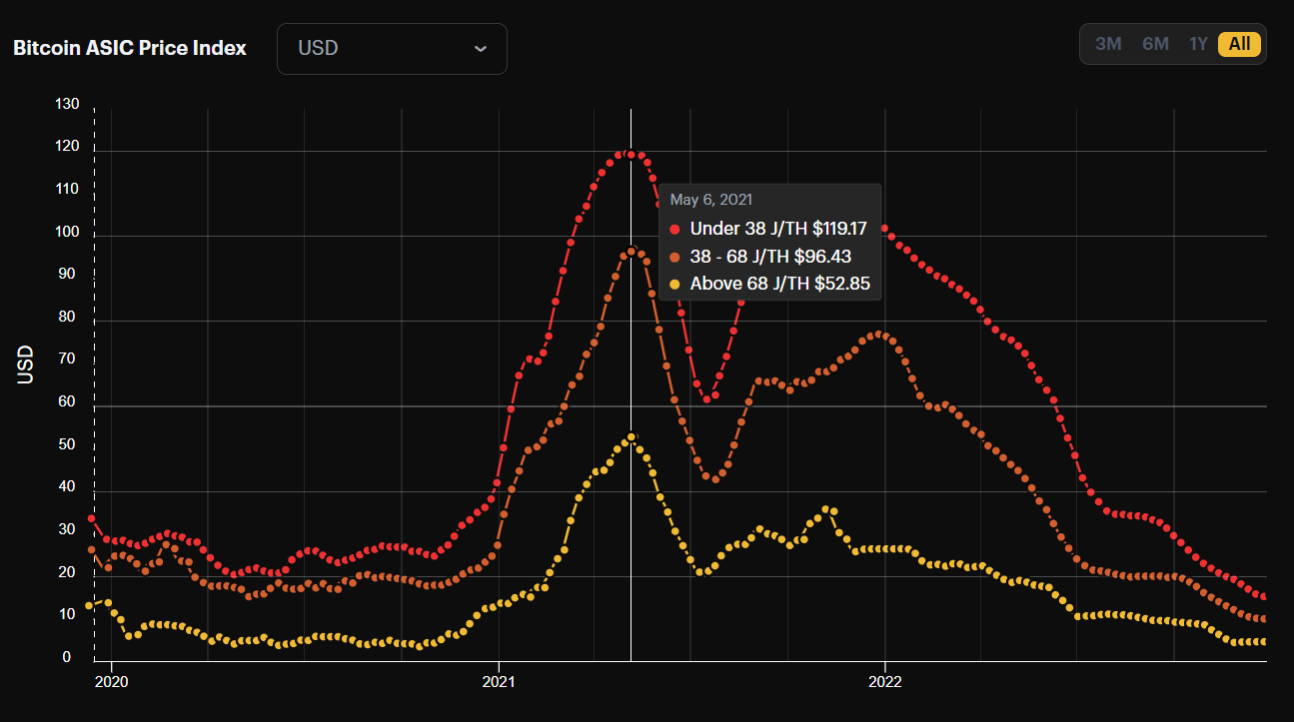Image resolution: width=1294 pixels, height=722 pixels.
Task: Click the yellow Above 68 J/TH legend dot
Action: 674,285
